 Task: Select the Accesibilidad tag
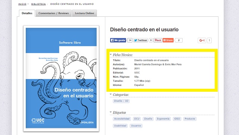click(122, 119)
